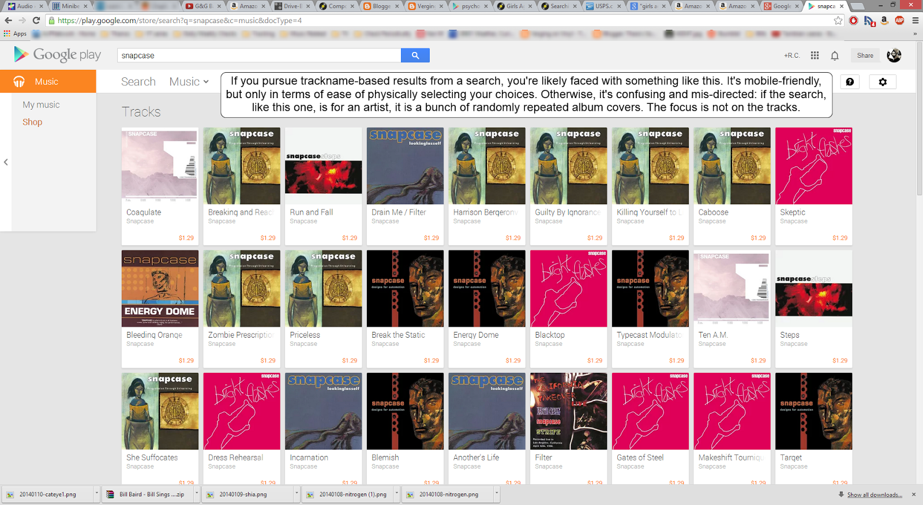
Task: Reload the page
Action: 36,20
